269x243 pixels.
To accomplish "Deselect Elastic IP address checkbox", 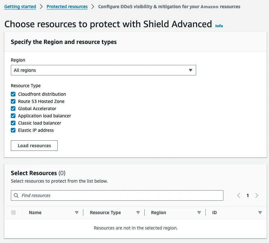I will pos(13,130).
